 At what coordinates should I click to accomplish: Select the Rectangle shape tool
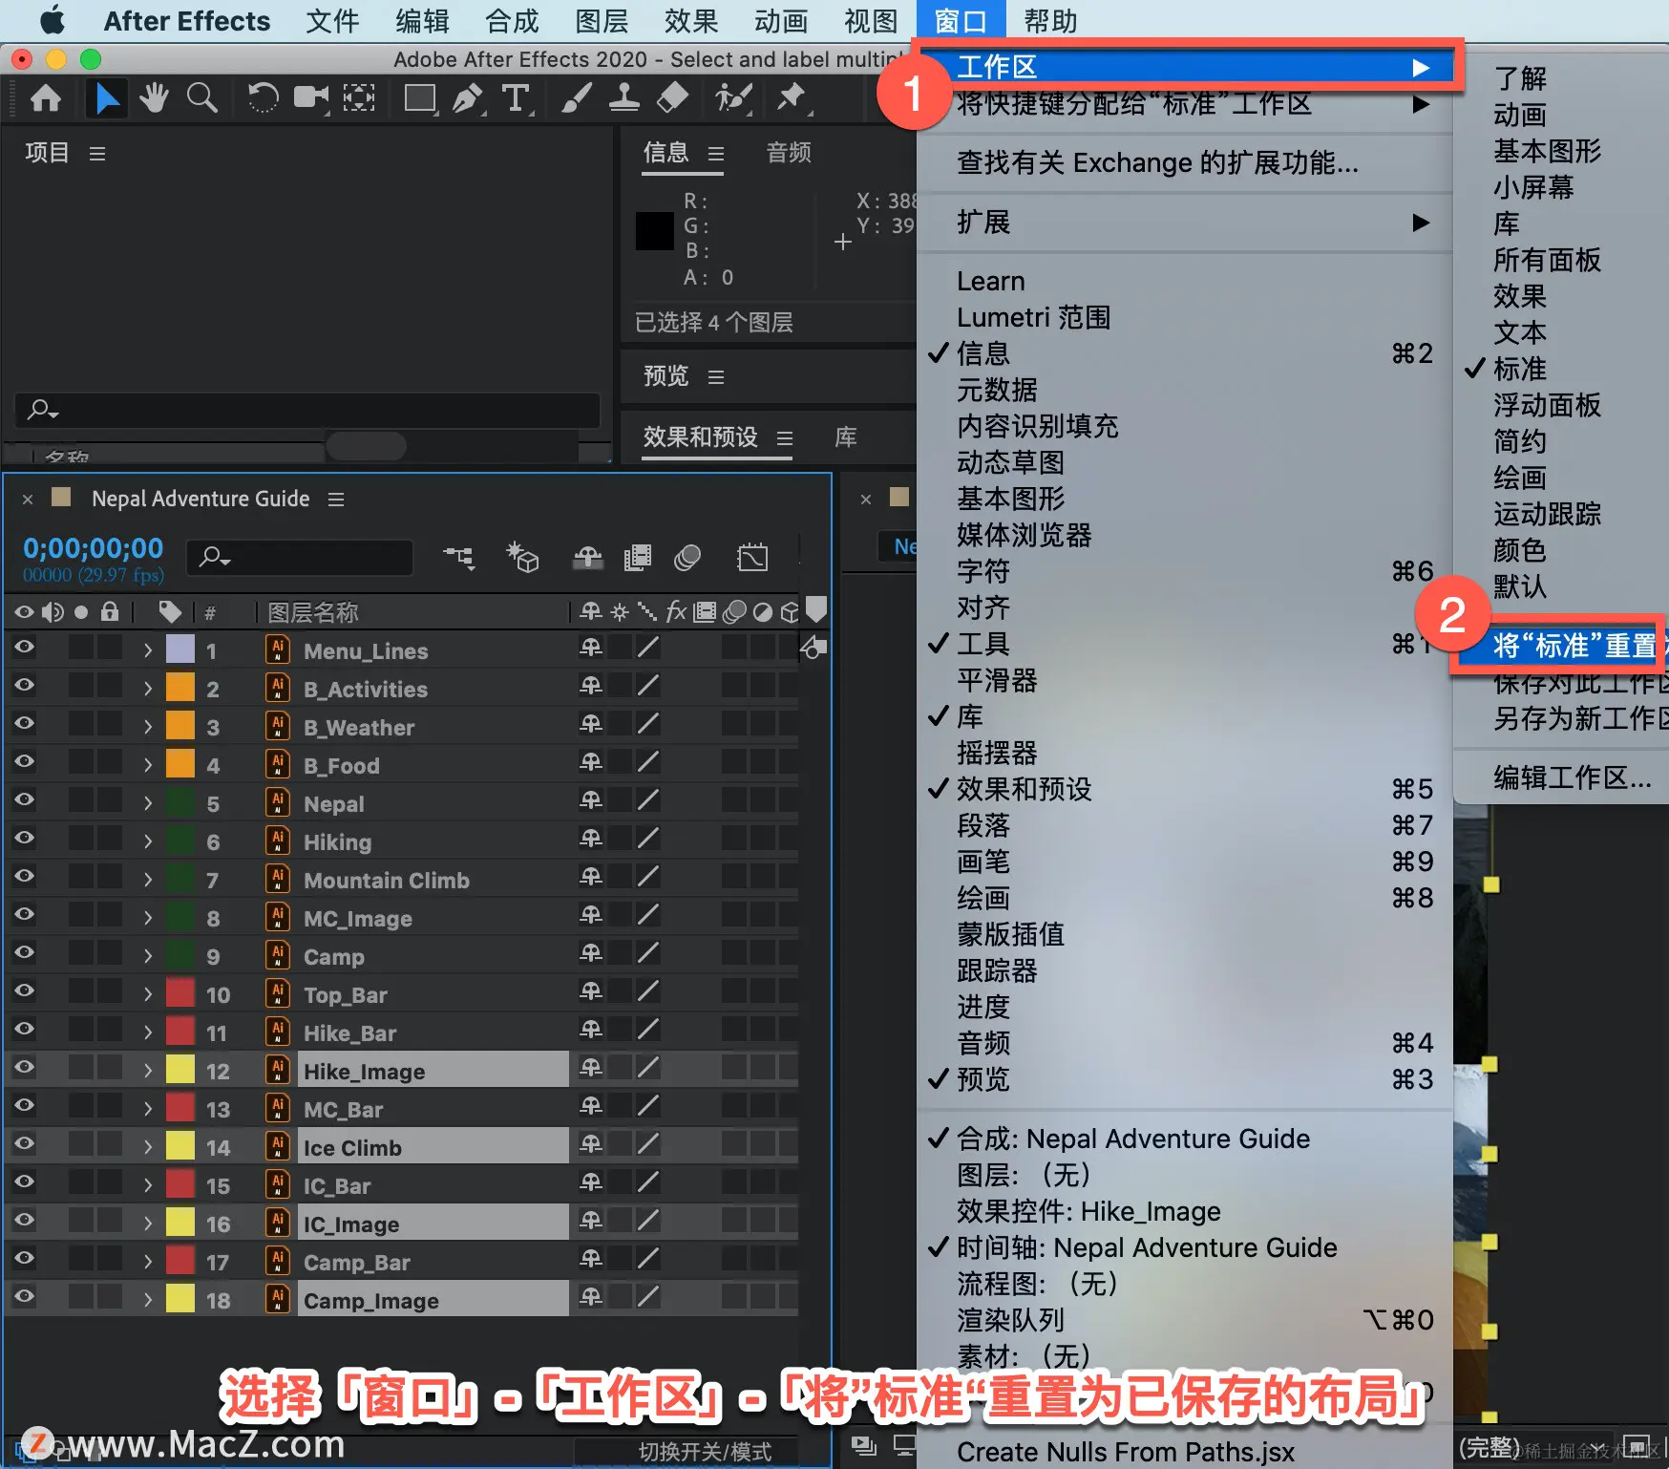(419, 97)
